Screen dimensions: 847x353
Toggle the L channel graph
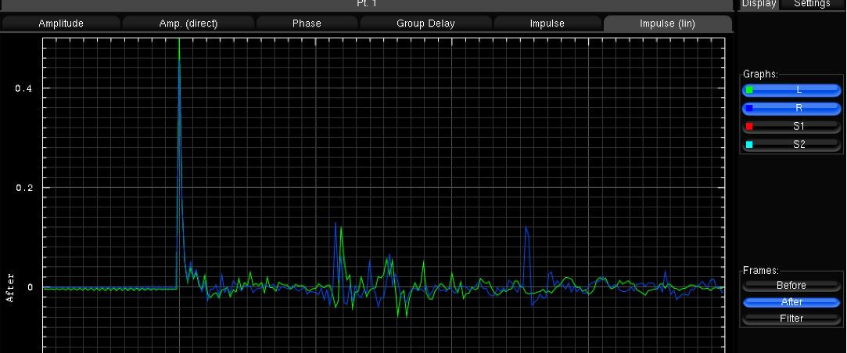tap(798, 91)
